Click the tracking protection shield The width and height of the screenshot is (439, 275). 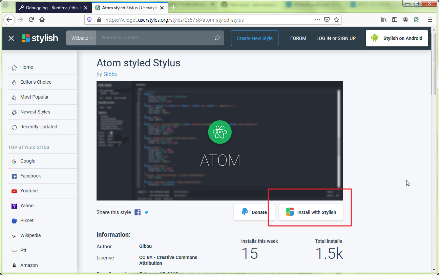click(x=89, y=20)
